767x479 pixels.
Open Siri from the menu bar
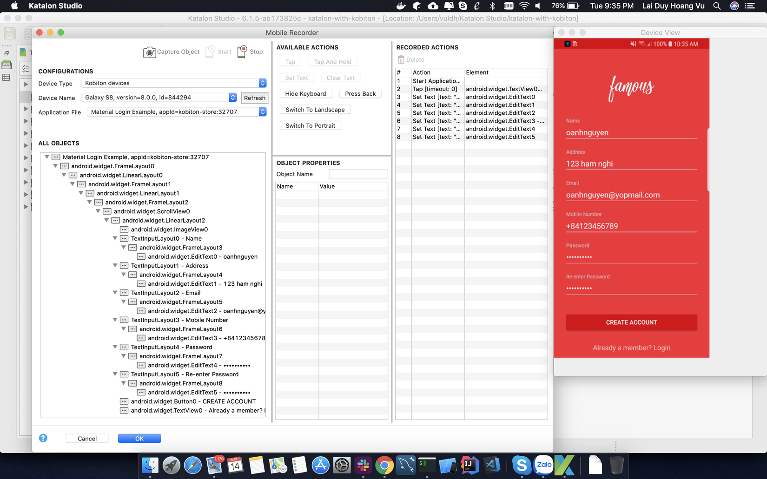[734, 6]
